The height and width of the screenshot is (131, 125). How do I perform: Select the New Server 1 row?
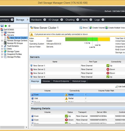point(77,65)
